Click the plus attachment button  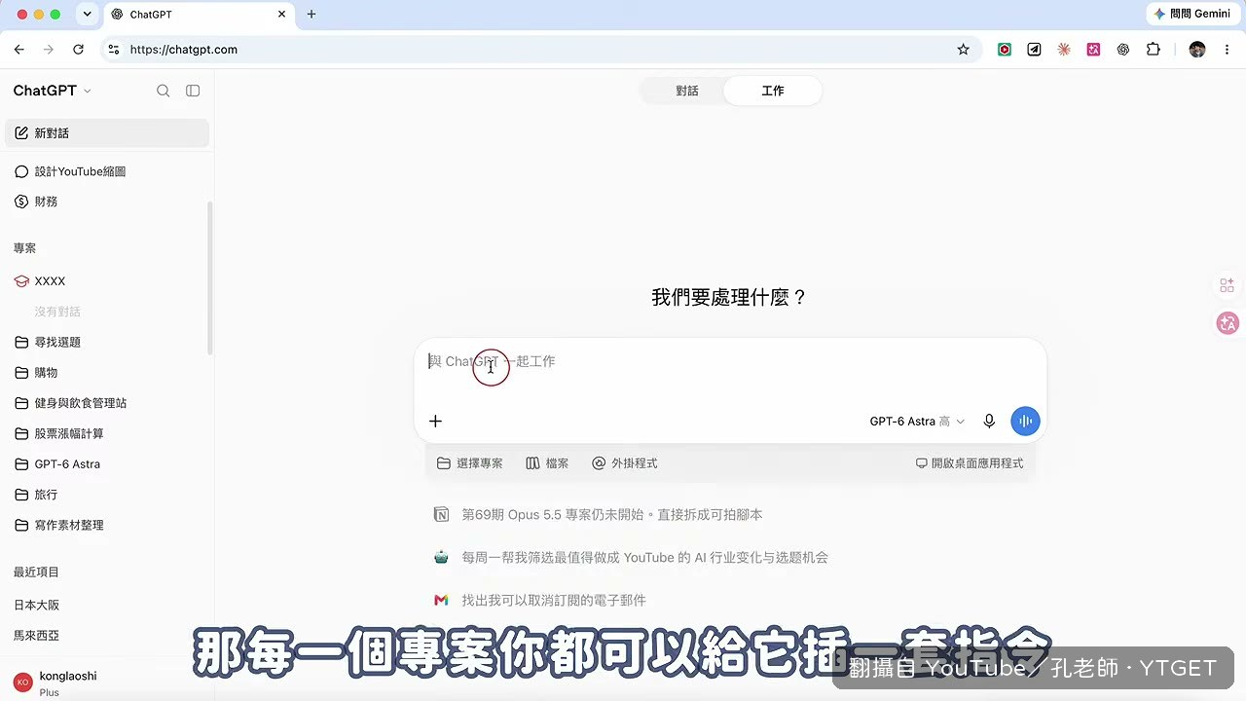435,421
